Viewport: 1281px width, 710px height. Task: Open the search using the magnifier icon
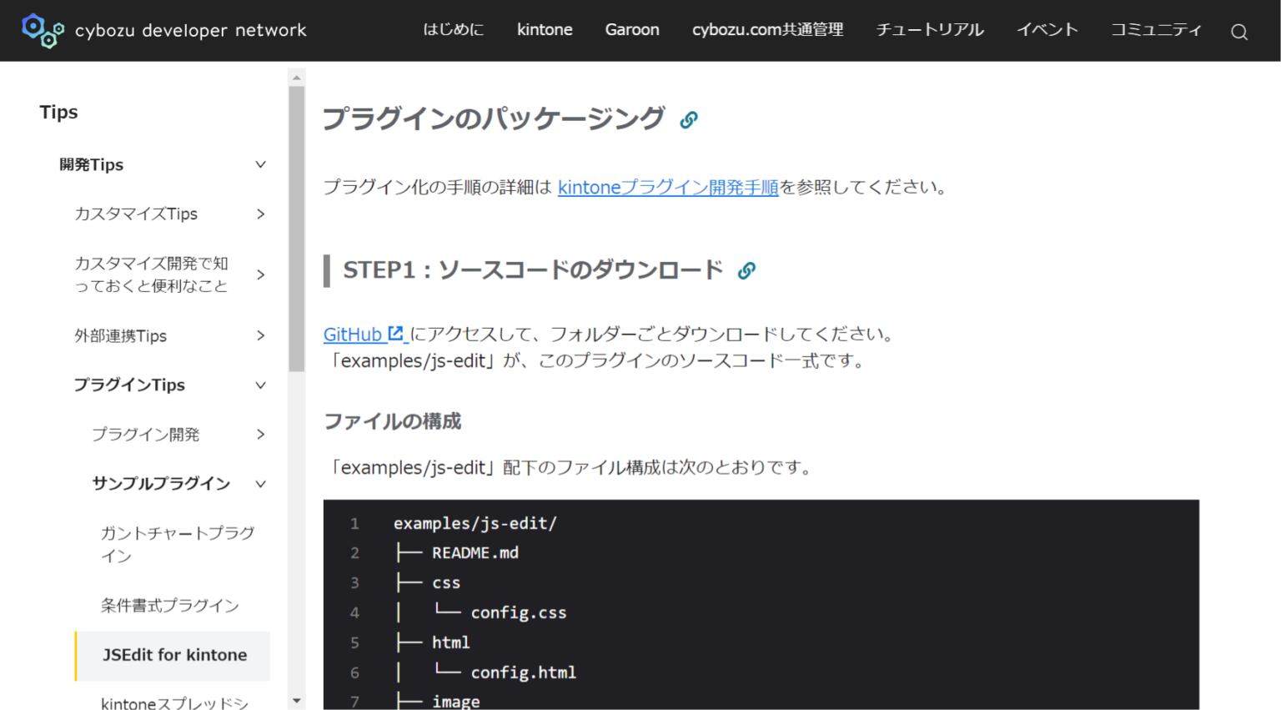(x=1239, y=31)
